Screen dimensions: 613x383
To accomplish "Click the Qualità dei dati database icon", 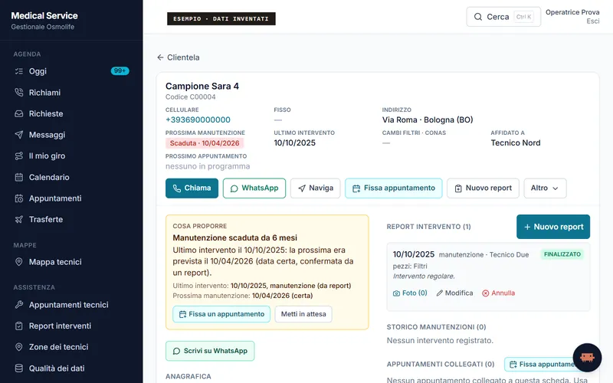I will 18,368.
